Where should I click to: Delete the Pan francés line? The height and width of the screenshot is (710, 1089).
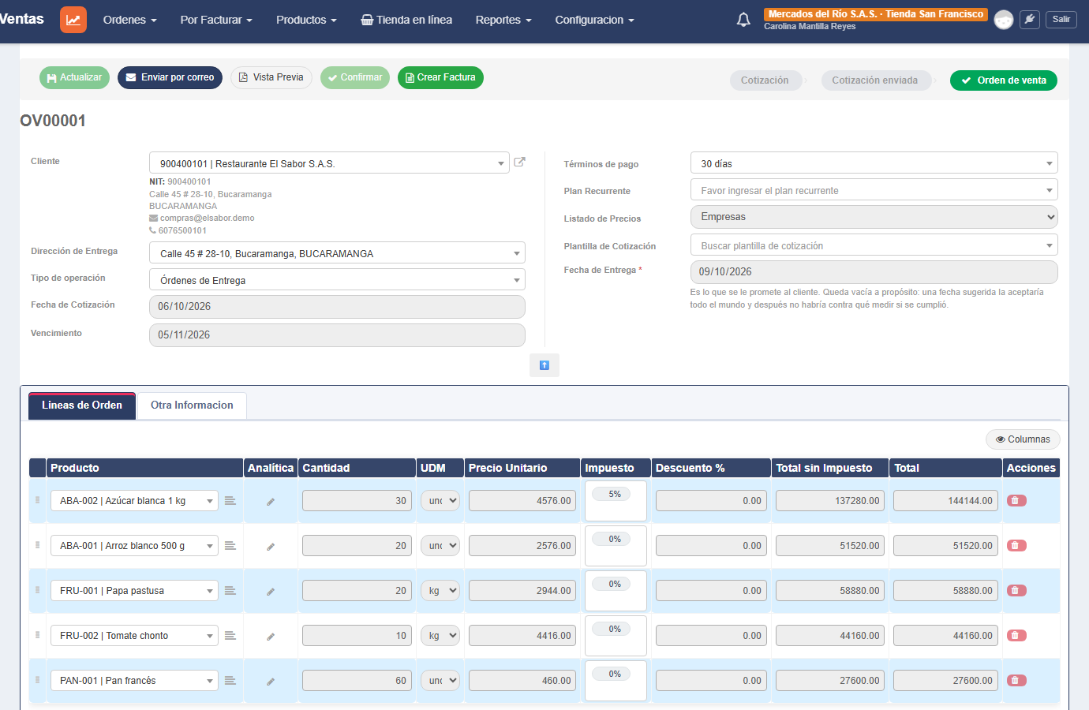pyautogui.click(x=1016, y=681)
